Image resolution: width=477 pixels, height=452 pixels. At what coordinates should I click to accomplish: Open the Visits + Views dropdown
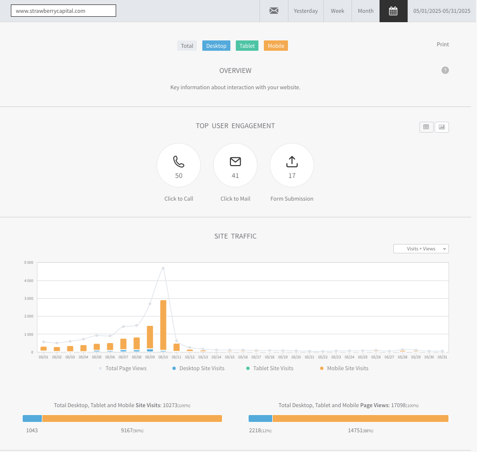point(421,248)
